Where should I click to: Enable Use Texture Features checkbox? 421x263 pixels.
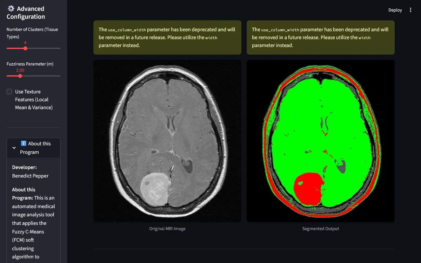pos(9,92)
